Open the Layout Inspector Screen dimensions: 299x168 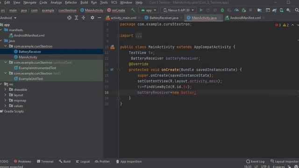[285, 161]
